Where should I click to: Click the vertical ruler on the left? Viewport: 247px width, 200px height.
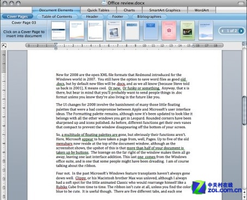click(3, 125)
